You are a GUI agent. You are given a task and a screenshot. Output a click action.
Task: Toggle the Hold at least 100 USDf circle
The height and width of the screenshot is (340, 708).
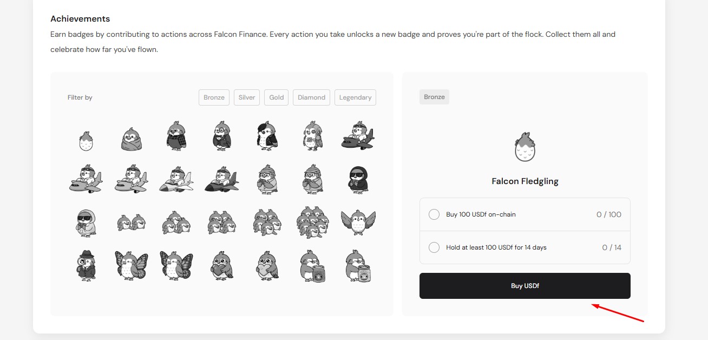[x=434, y=247]
